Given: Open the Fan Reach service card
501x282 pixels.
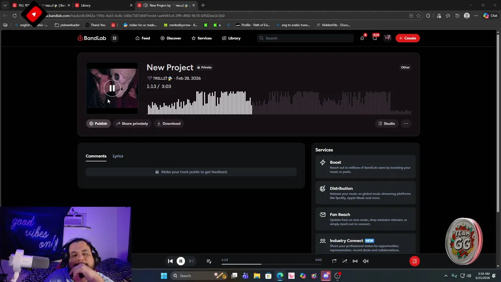Looking at the screenshot, I should tap(365, 219).
